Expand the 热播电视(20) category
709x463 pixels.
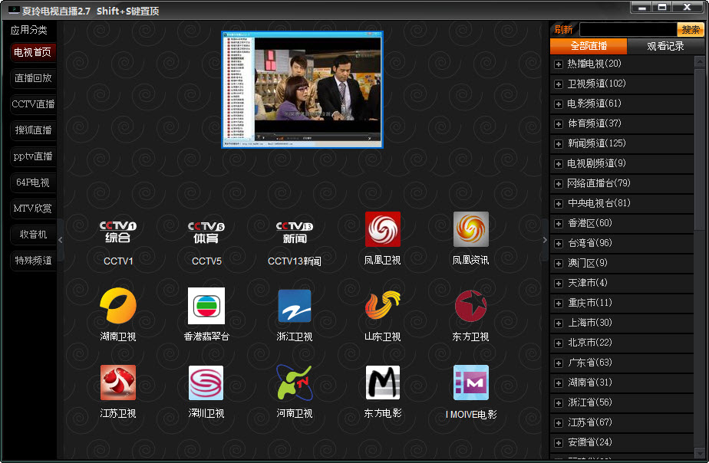pos(559,64)
